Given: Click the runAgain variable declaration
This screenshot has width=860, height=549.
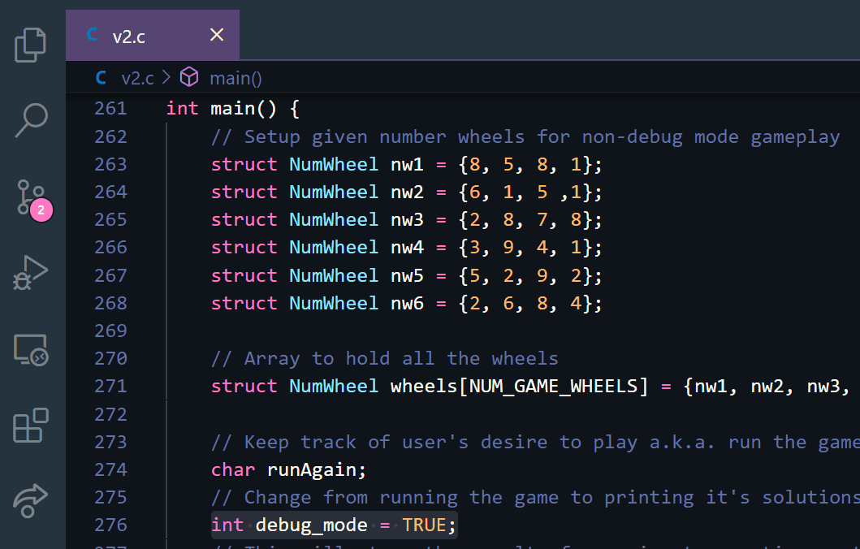Looking at the screenshot, I should (311, 469).
